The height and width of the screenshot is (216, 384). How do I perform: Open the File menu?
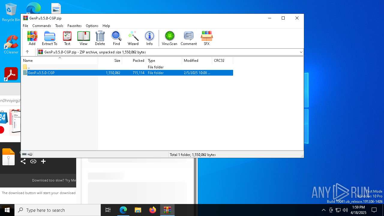(x=25, y=26)
